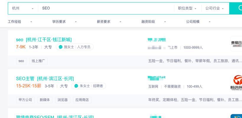The width and height of the screenshot is (242, 118).
Task: Open the first job's company name link
Action: (x=157, y=40)
